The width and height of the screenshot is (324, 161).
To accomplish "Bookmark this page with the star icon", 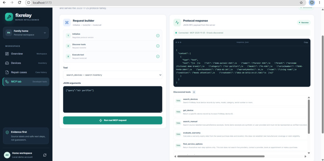I will [x=301, y=3].
